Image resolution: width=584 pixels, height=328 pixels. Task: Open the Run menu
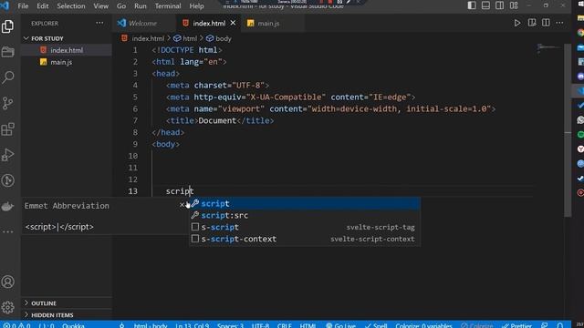tap(141, 6)
